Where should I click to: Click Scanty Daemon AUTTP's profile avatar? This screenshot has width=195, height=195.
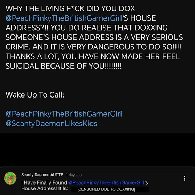click(10, 178)
